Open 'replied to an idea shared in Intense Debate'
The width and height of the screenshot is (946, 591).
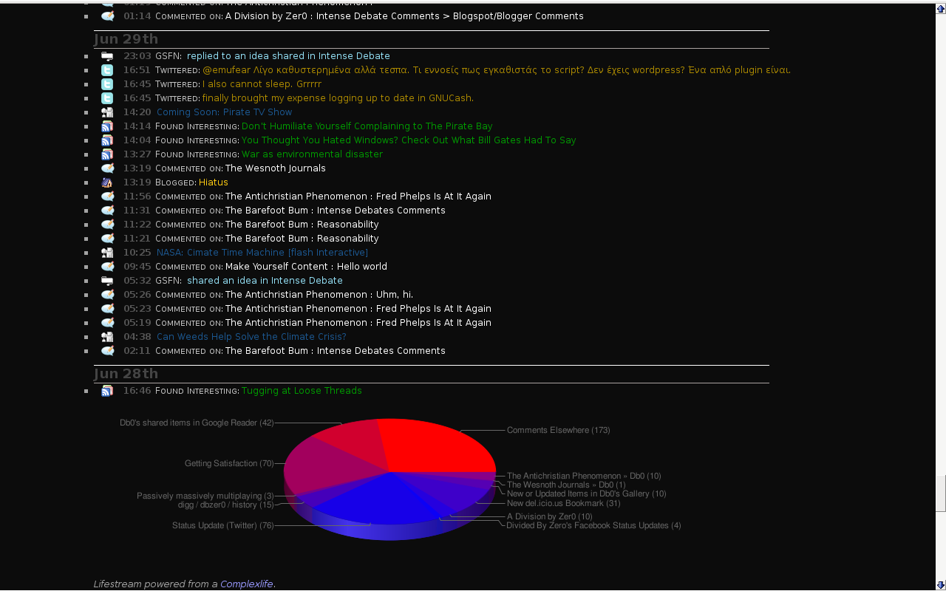pyautogui.click(x=288, y=56)
